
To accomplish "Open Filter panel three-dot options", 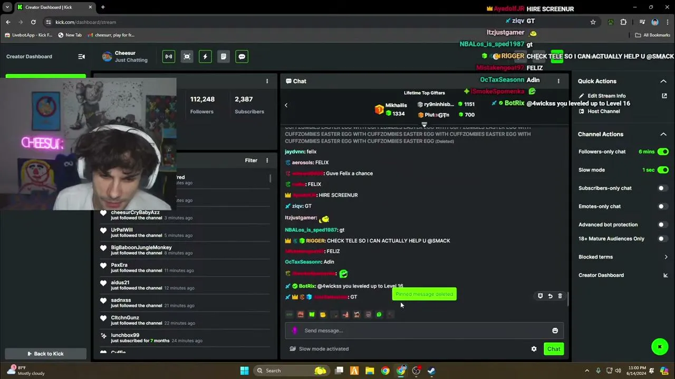I will point(267,161).
